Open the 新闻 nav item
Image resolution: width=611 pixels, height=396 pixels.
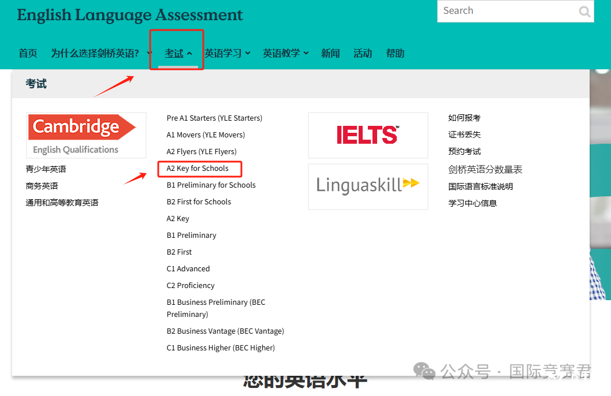(x=330, y=53)
